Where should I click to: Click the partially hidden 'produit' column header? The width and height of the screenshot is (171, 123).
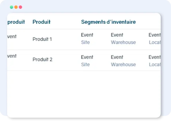[16, 22]
